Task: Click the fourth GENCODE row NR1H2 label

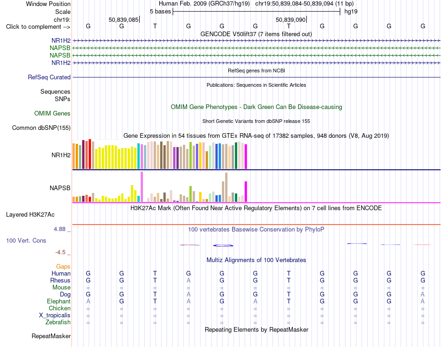Action: tap(61, 63)
